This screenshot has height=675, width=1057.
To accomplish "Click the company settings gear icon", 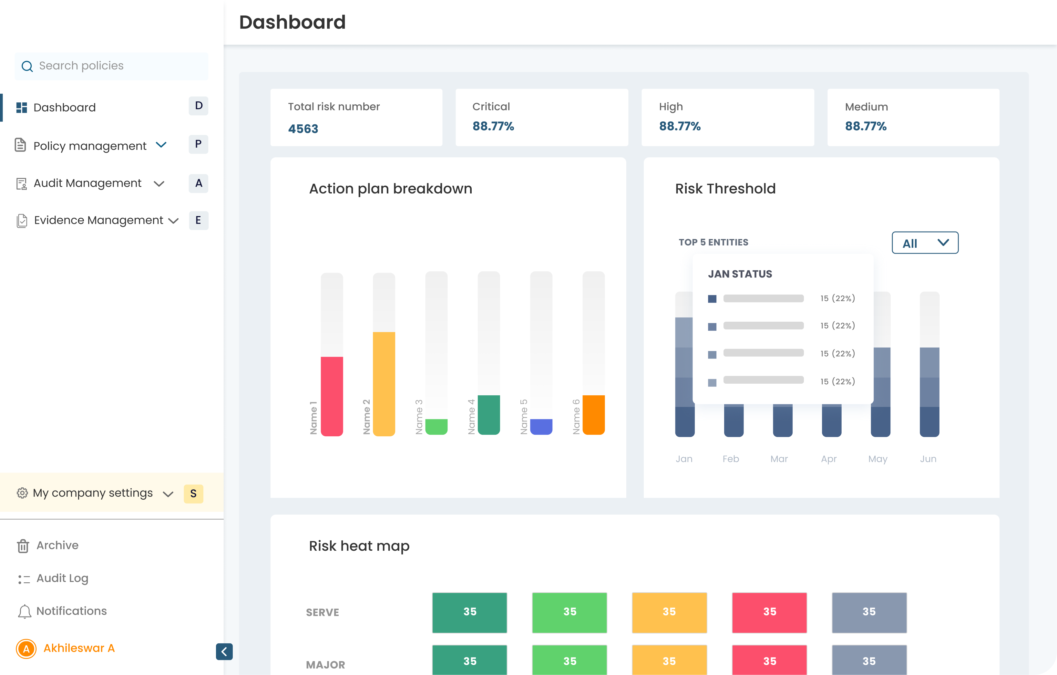I will pos(22,493).
